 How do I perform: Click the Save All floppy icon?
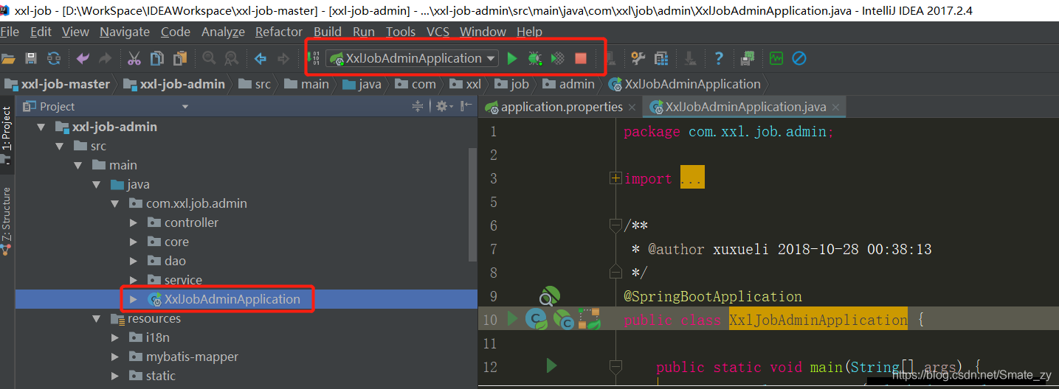pos(31,58)
